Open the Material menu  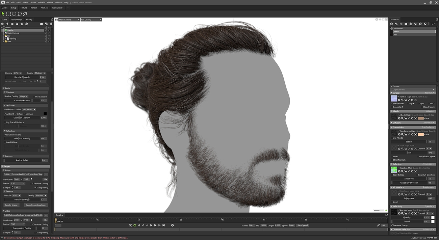click(42, 2)
